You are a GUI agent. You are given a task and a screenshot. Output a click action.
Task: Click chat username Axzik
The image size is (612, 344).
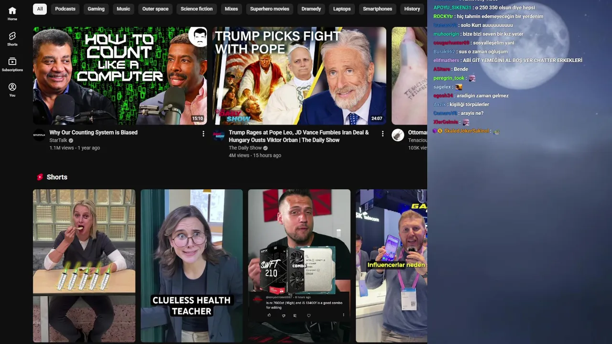(x=439, y=104)
